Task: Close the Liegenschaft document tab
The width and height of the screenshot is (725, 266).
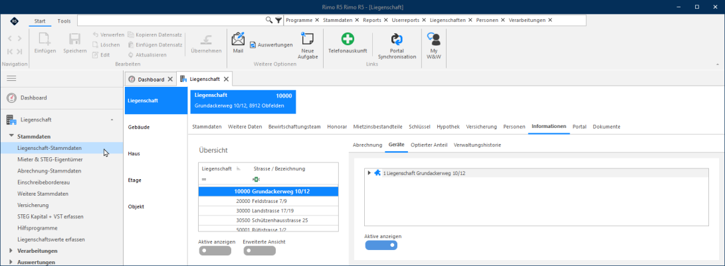Action: [x=226, y=79]
